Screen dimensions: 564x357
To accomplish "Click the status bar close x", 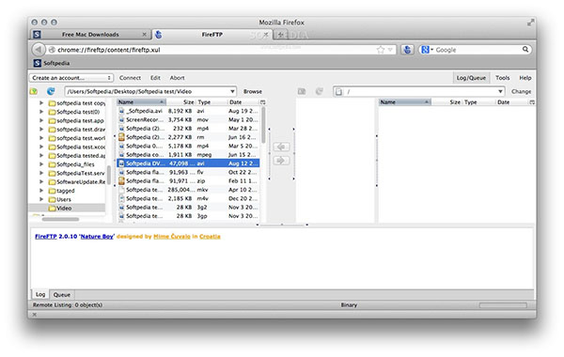I will 35,315.
